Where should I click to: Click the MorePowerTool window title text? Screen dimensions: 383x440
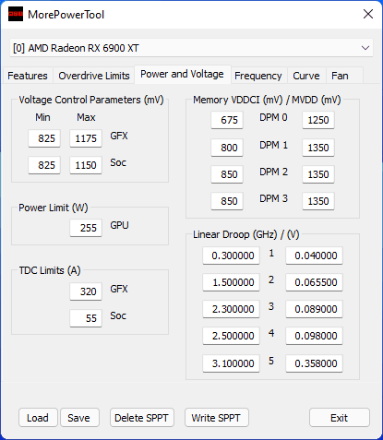point(66,15)
